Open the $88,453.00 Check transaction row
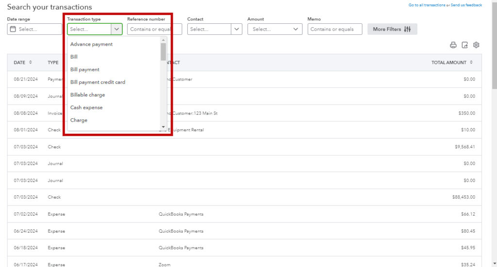 pos(243,197)
